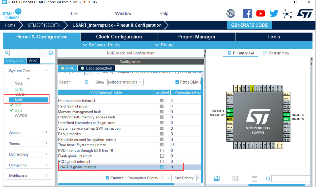Open the Preemption Priority dropdown
317x187 pixels.
pyautogui.click(x=166, y=178)
